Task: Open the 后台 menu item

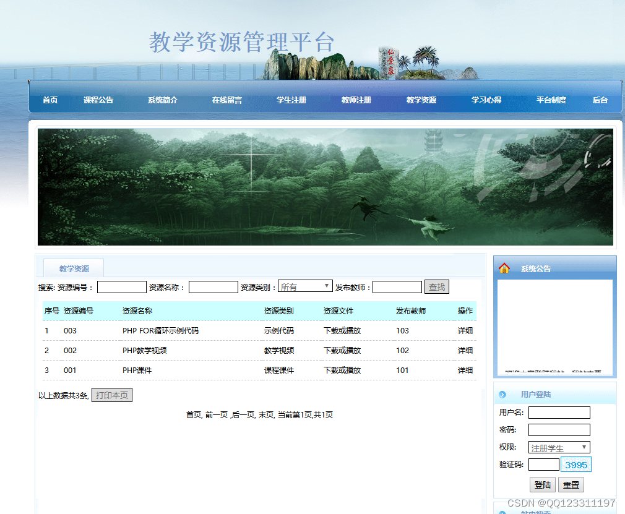Action: 600,100
